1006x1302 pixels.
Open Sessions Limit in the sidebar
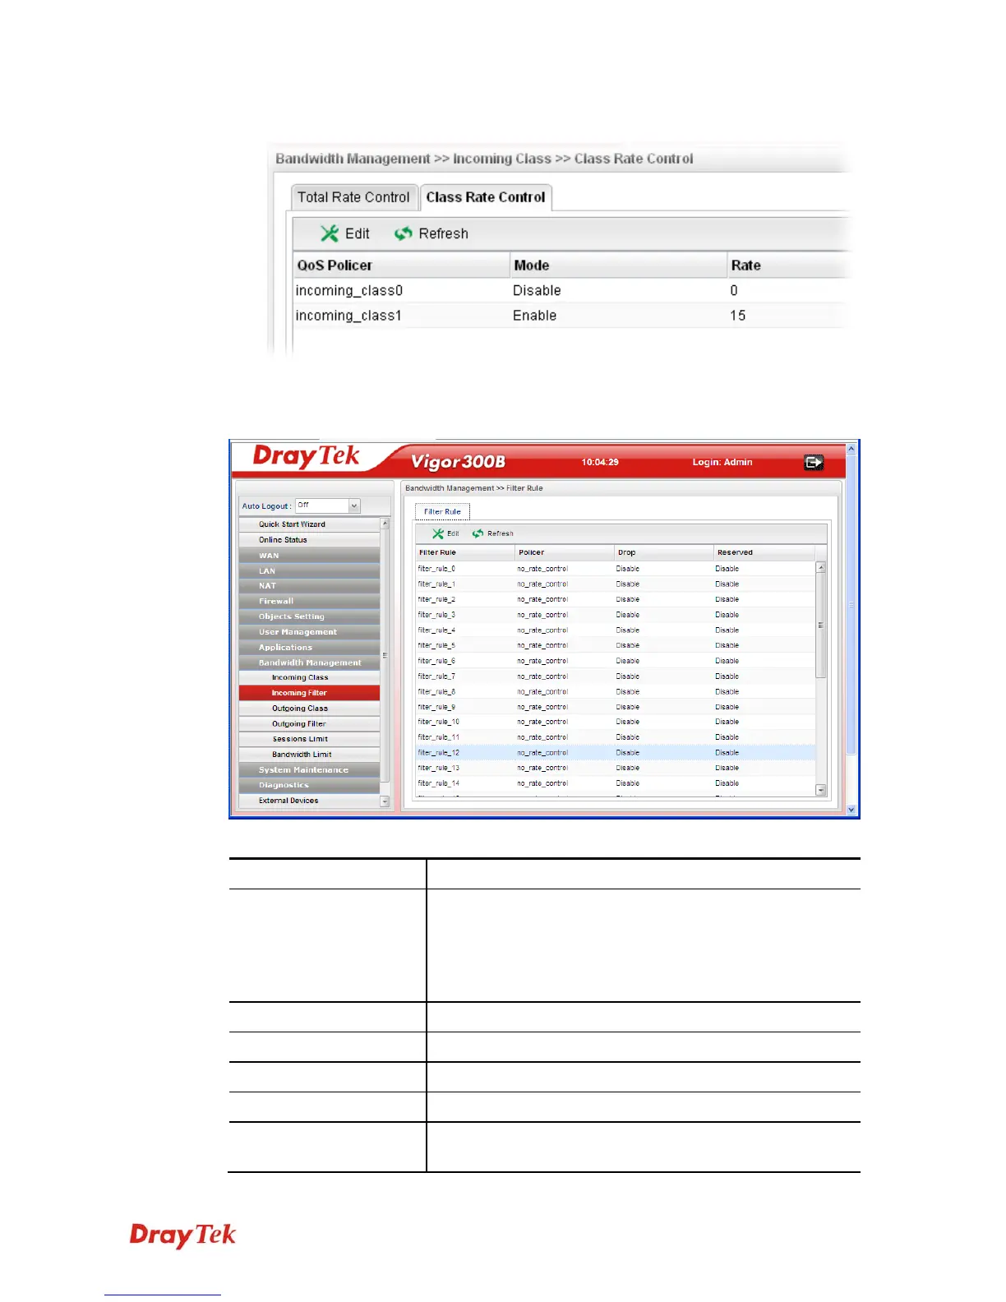pos(310,739)
